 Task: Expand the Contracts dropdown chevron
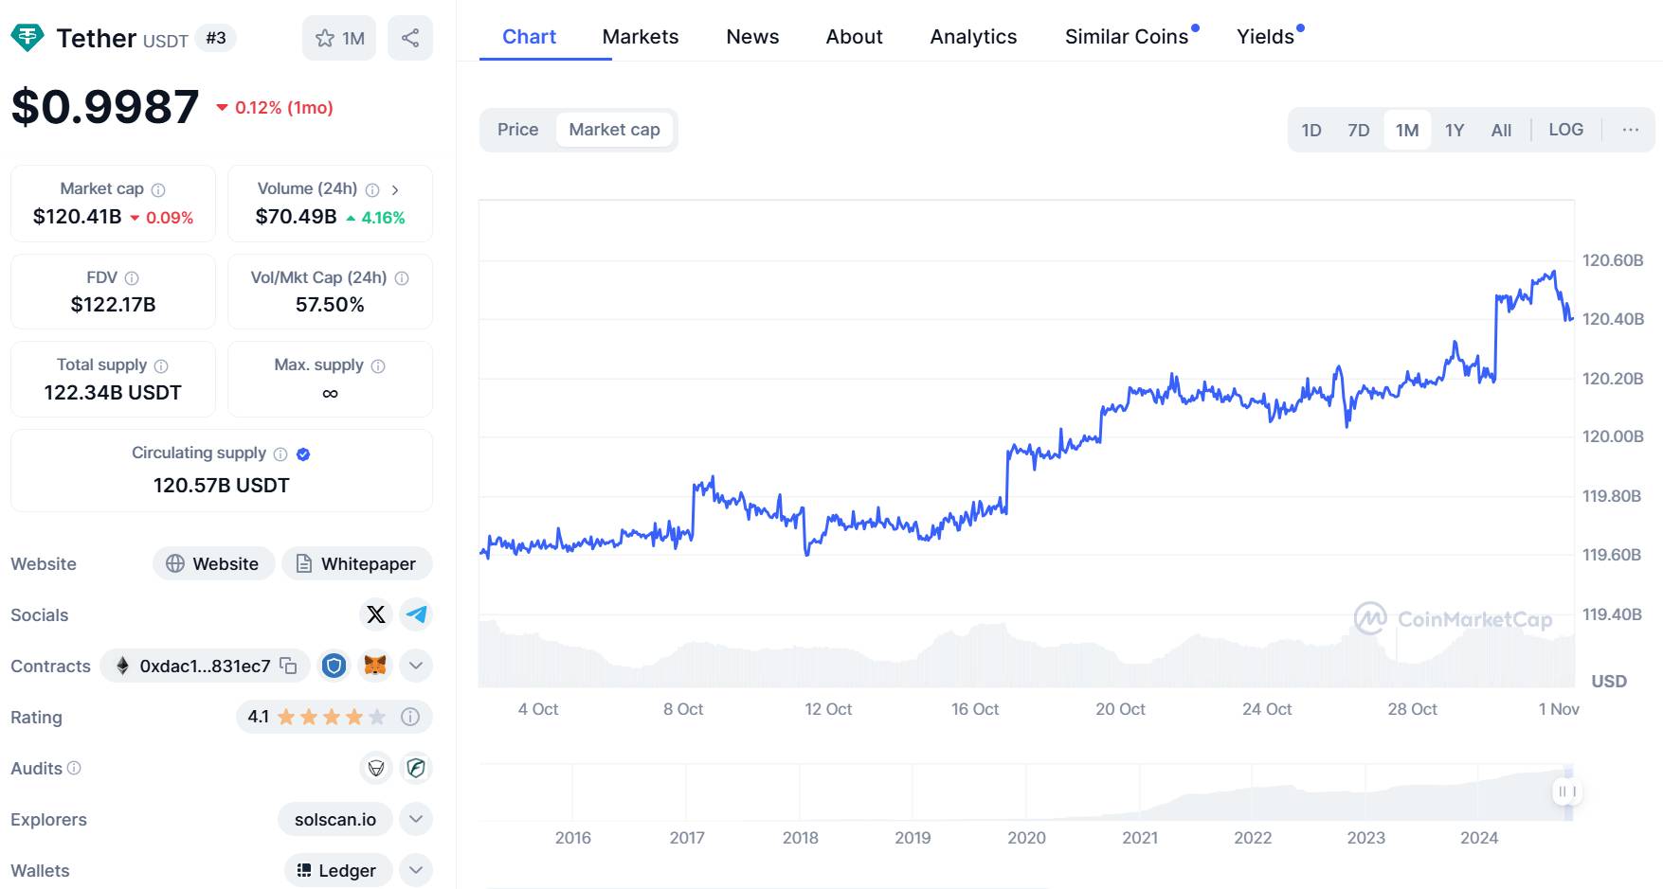tap(416, 666)
